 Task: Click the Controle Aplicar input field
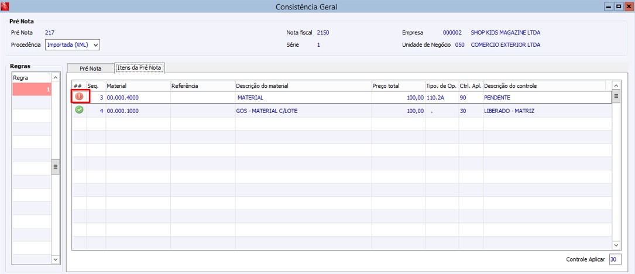(x=613, y=259)
